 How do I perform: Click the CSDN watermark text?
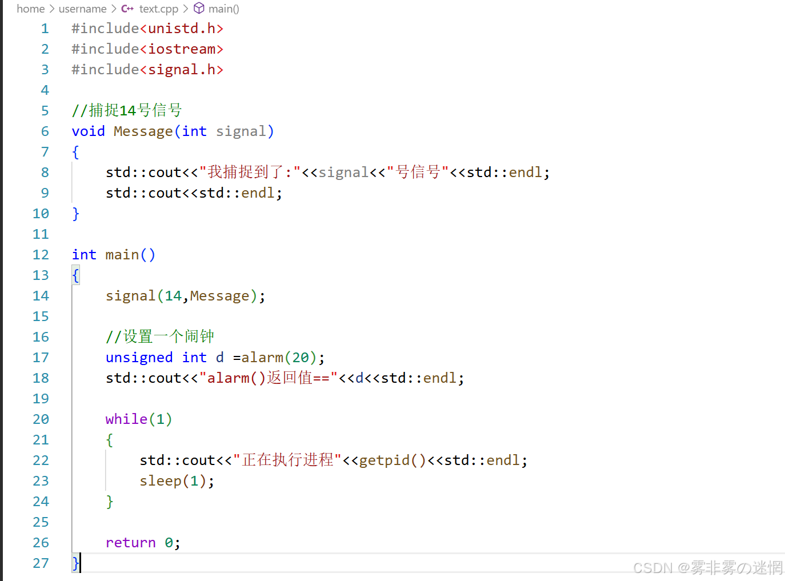[707, 567]
